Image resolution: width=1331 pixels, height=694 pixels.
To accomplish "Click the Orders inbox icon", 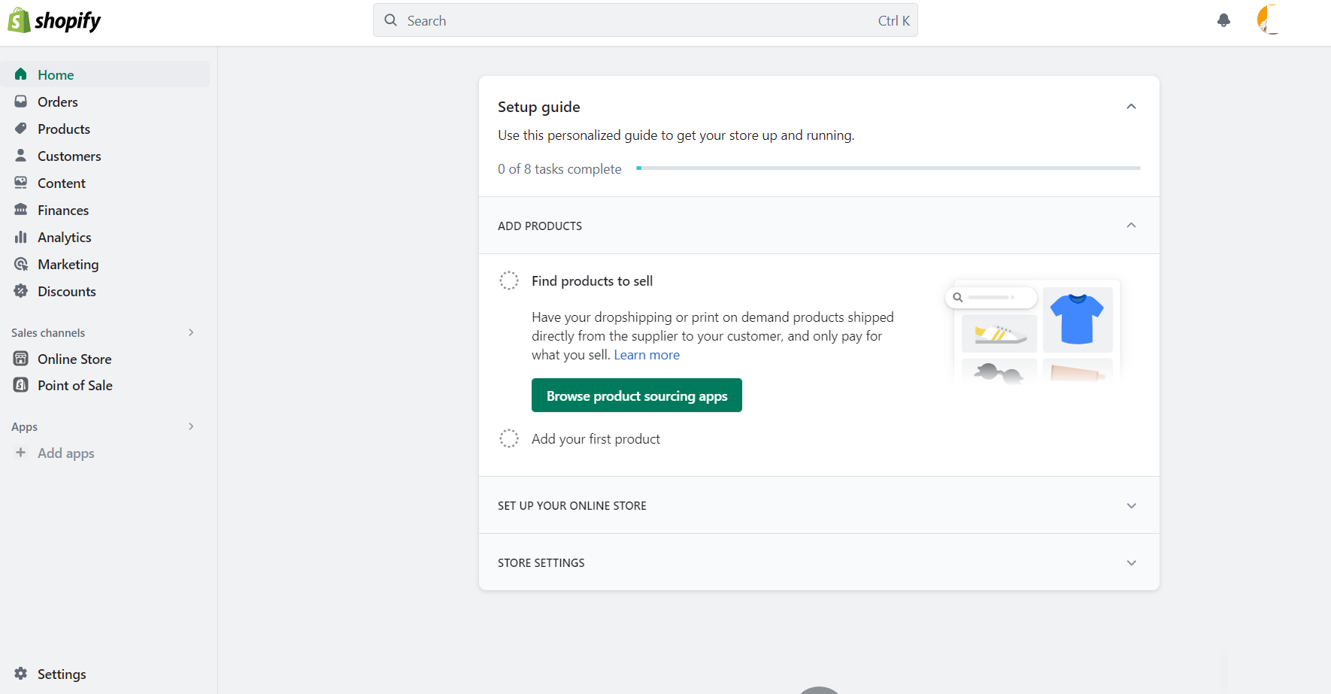I will (x=21, y=101).
